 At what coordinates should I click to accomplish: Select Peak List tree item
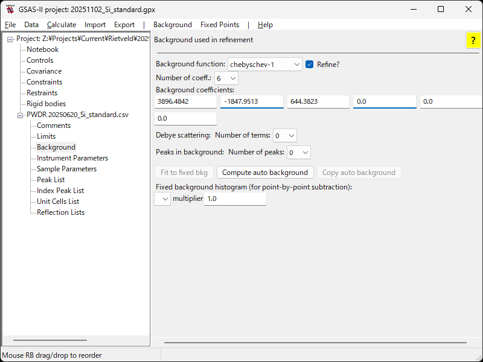pos(51,180)
